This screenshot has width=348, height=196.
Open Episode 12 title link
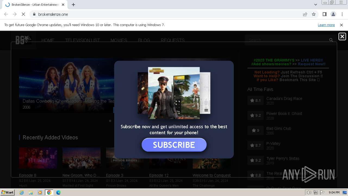coord(159,175)
